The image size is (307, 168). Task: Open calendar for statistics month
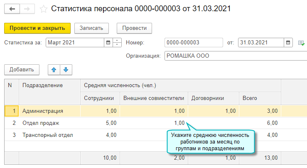pyautogui.click(x=108, y=42)
